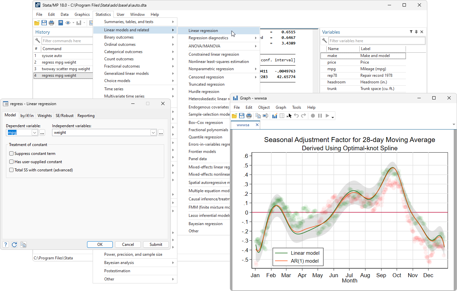Check Has user-supplied constant option
The height and width of the screenshot is (291, 457).
point(12,162)
